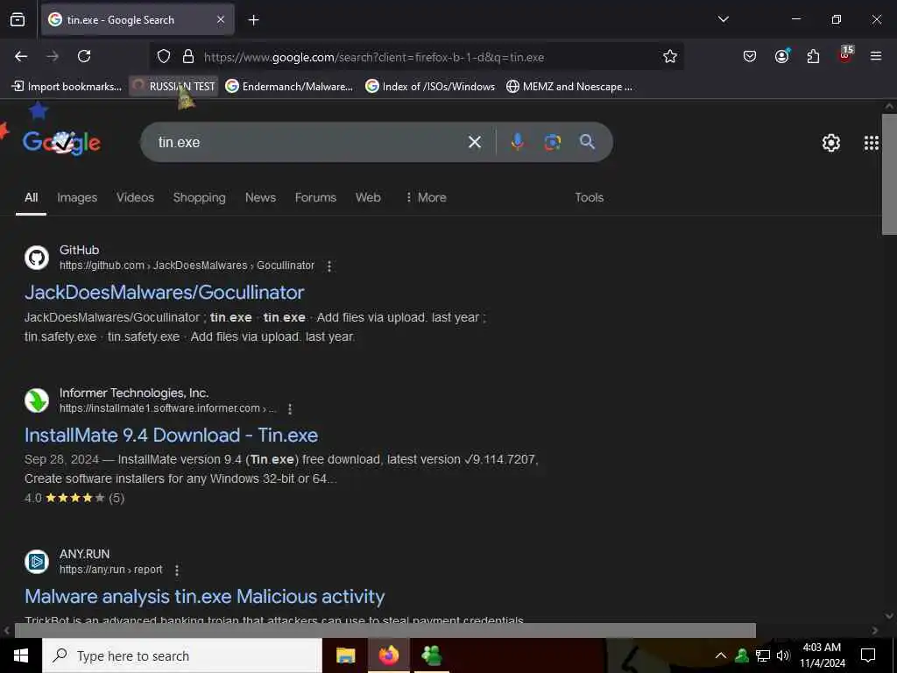
Task: Click the horizontal page scrollbar
Action: coord(385,630)
